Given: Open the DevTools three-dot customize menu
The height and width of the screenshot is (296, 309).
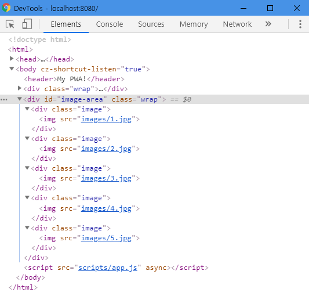Looking at the screenshot, I should [300, 24].
